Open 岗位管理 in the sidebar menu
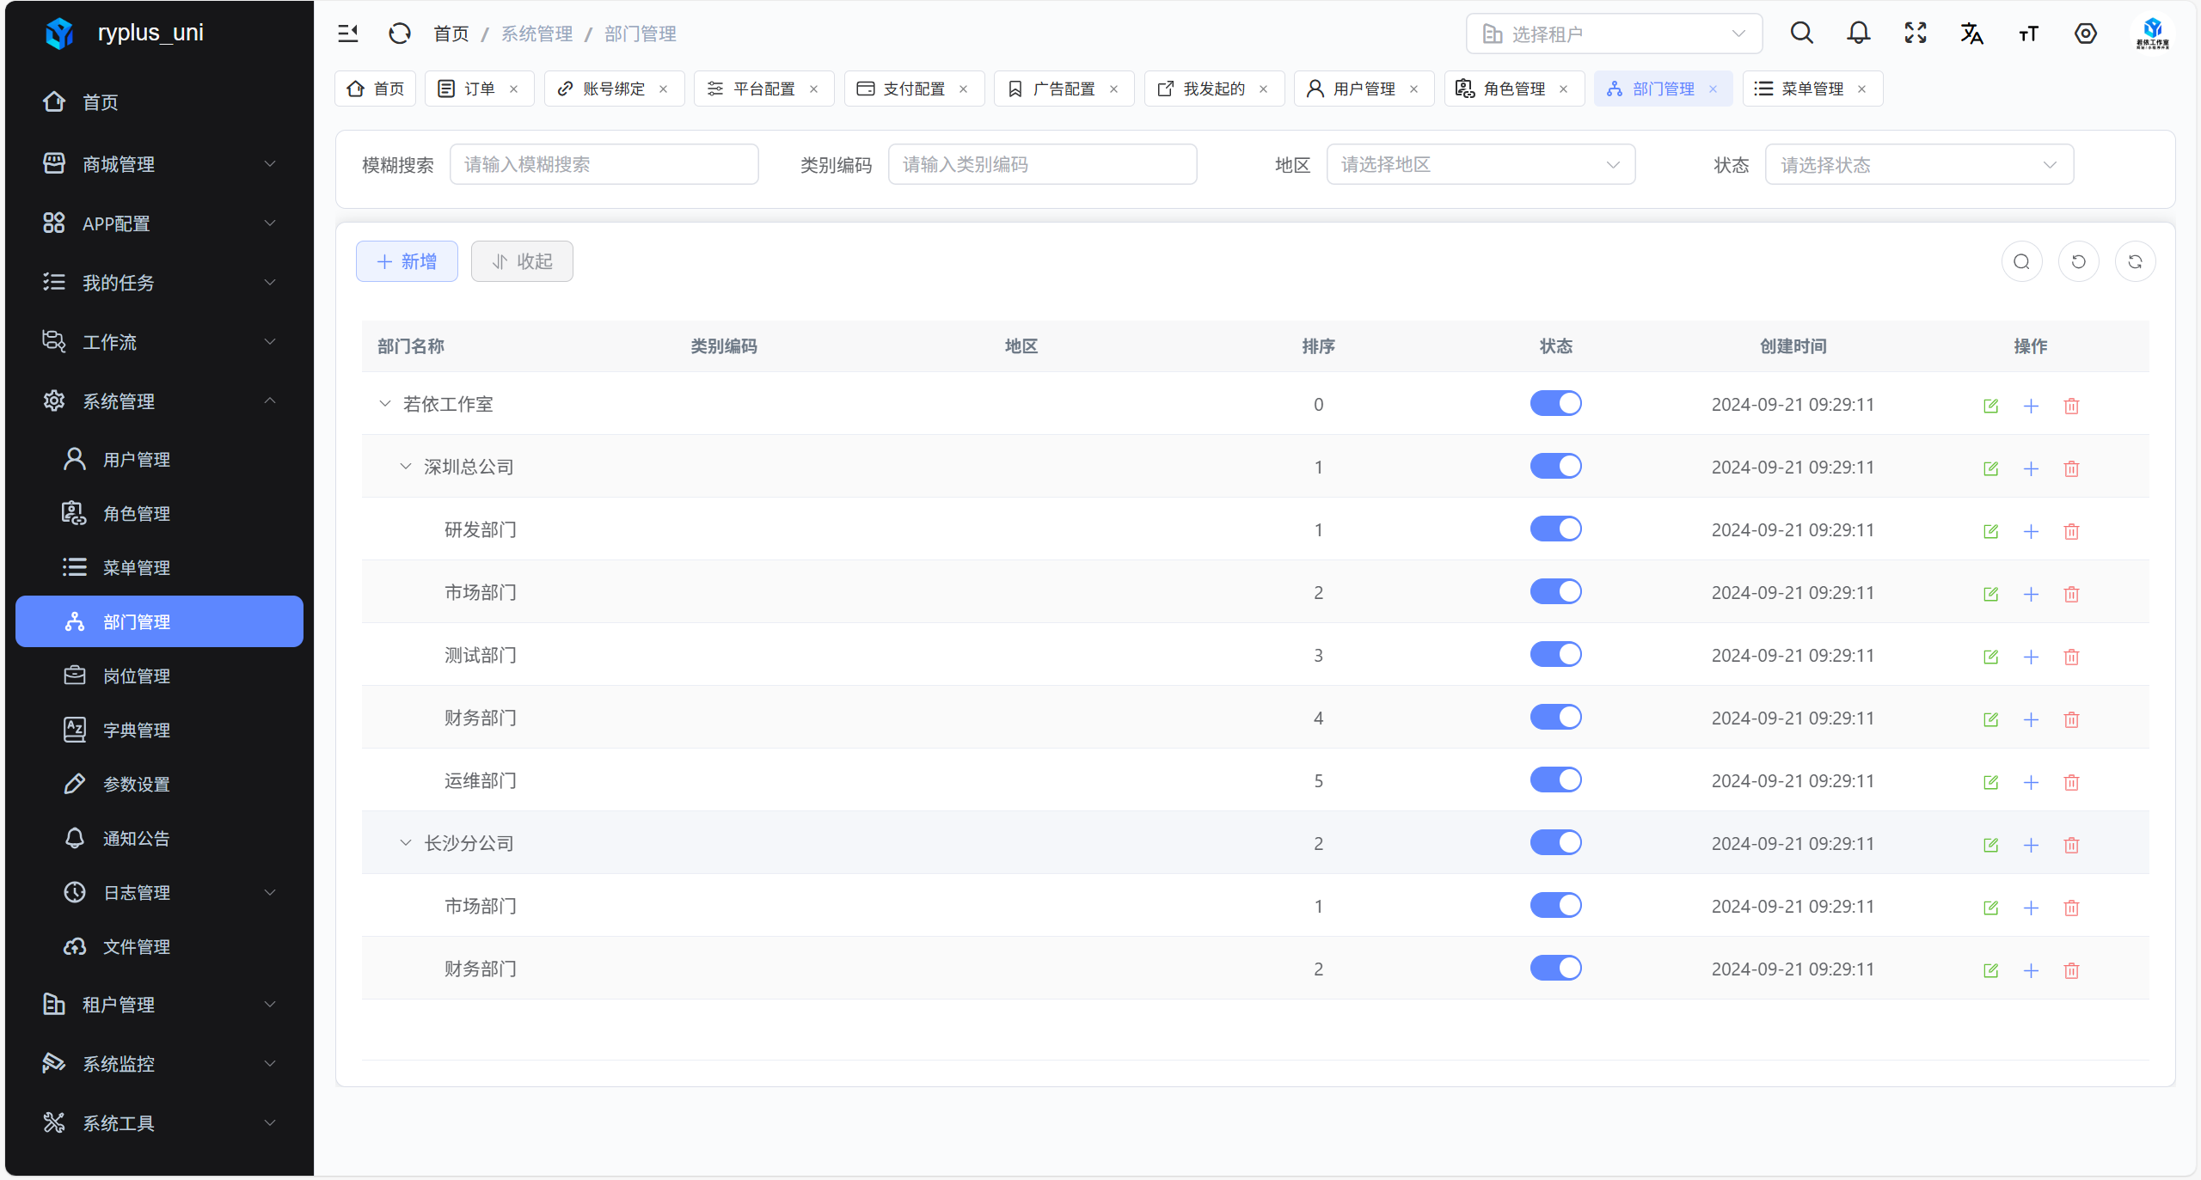The image size is (2201, 1180). pyautogui.click(x=136, y=676)
